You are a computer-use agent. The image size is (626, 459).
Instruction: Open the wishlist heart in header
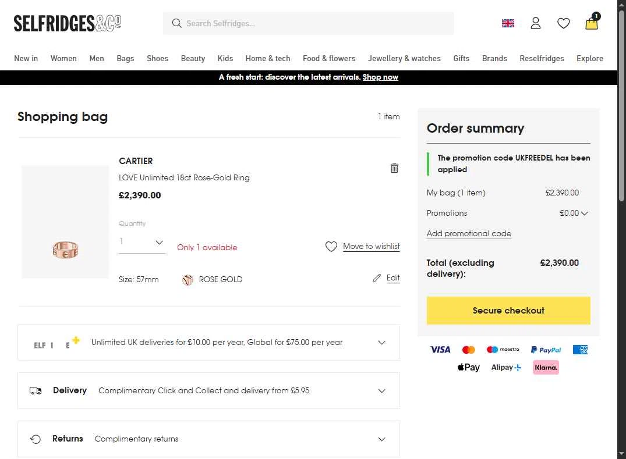pyautogui.click(x=563, y=23)
